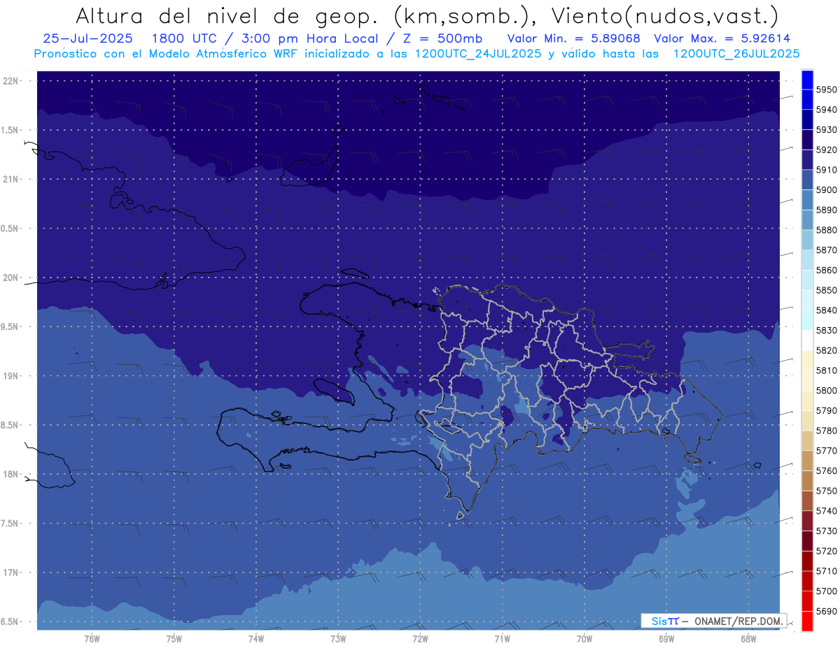Image resolution: width=840 pixels, height=648 pixels.
Task: Click the '72W' longitude label
Action: pyautogui.click(x=420, y=638)
